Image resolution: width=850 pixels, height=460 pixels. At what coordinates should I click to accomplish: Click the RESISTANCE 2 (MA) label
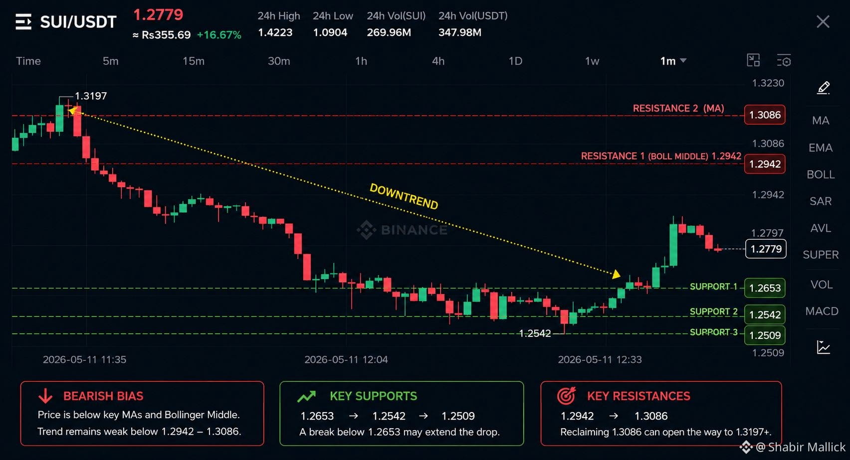pos(678,108)
